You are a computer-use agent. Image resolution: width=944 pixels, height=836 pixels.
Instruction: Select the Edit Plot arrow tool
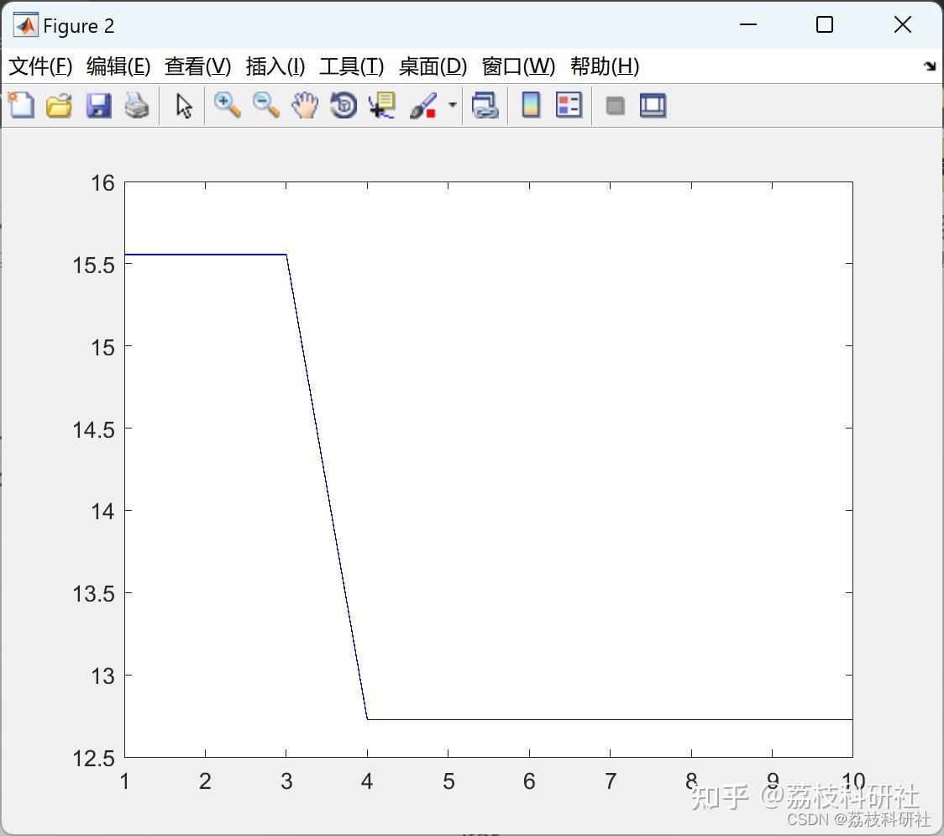click(x=184, y=106)
